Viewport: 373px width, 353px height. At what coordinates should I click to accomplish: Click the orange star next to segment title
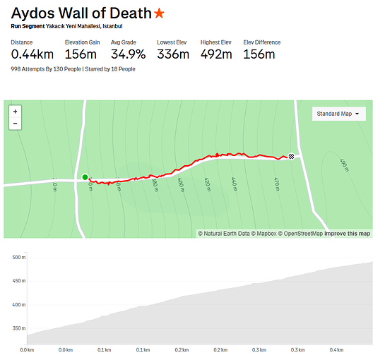pos(159,13)
